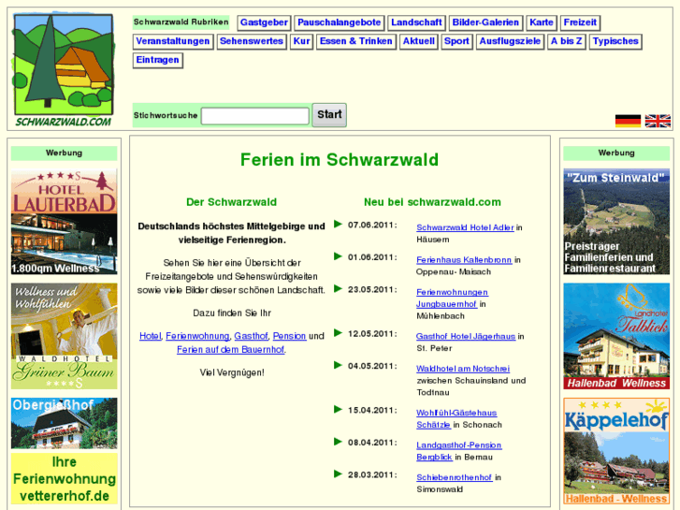Click green arrow beside 28.03.2011
Viewport: 680px width, 510px height.
point(338,474)
